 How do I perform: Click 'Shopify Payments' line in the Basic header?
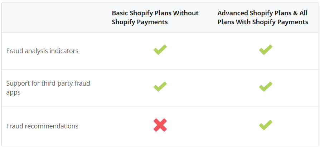pos(140,22)
